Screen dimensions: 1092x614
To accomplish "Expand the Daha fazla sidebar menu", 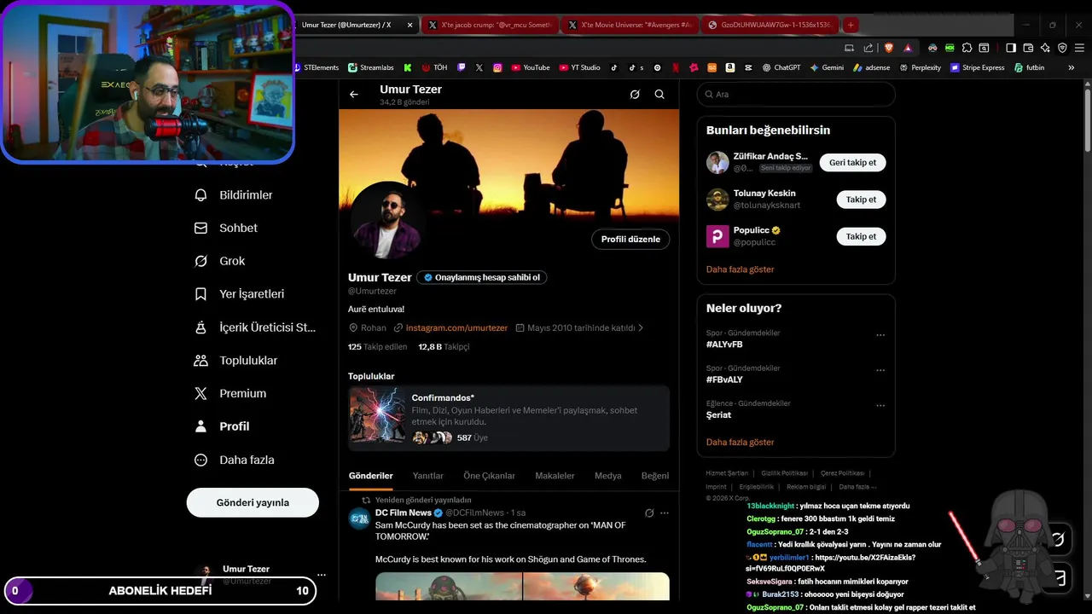I will (234, 460).
